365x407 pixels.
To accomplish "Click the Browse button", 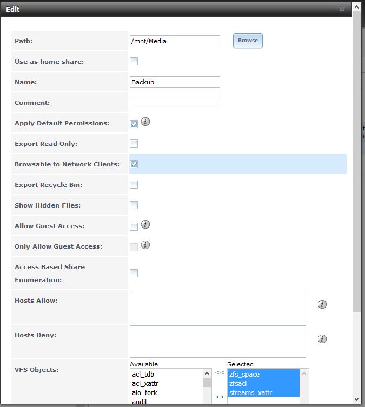I will click(x=248, y=41).
